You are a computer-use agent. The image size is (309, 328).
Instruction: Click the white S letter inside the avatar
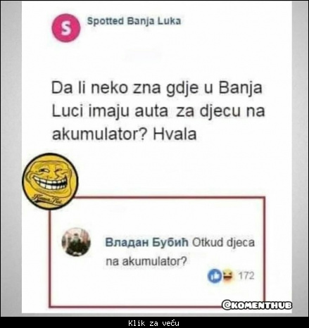click(66, 28)
